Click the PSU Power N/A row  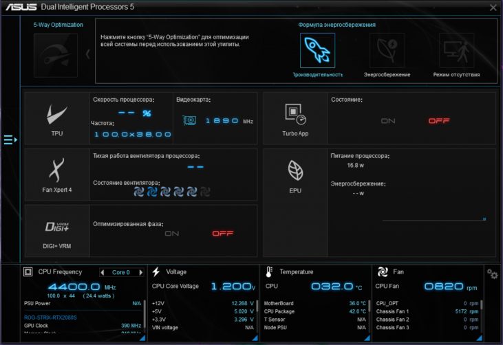83,303
